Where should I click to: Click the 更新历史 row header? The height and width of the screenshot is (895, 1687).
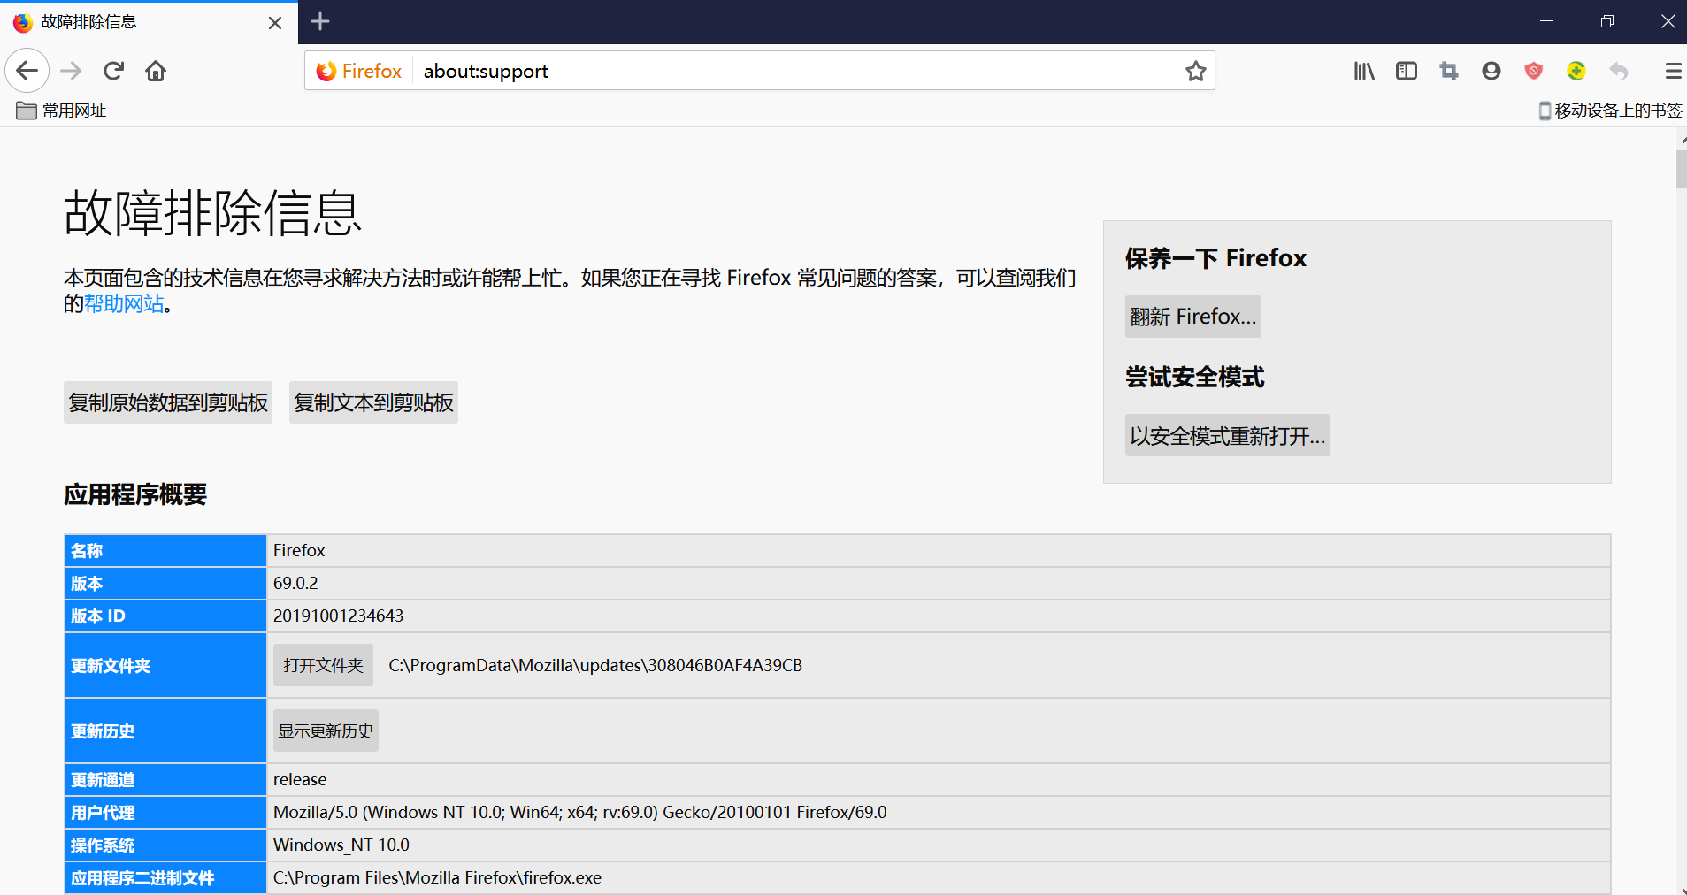click(165, 731)
